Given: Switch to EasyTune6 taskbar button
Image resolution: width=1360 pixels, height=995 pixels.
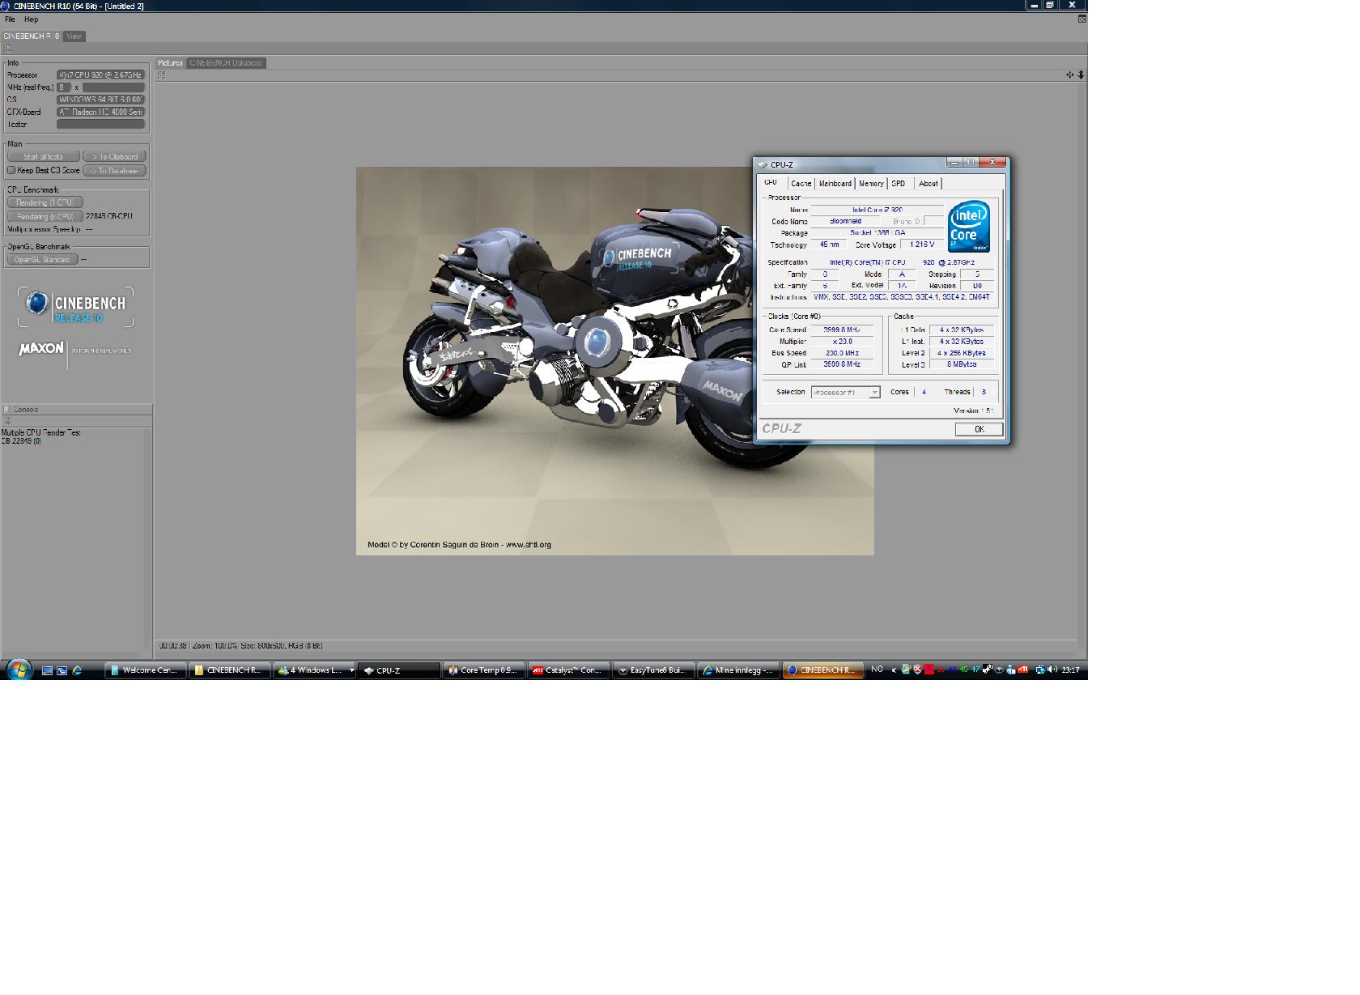Looking at the screenshot, I should coord(654,670).
